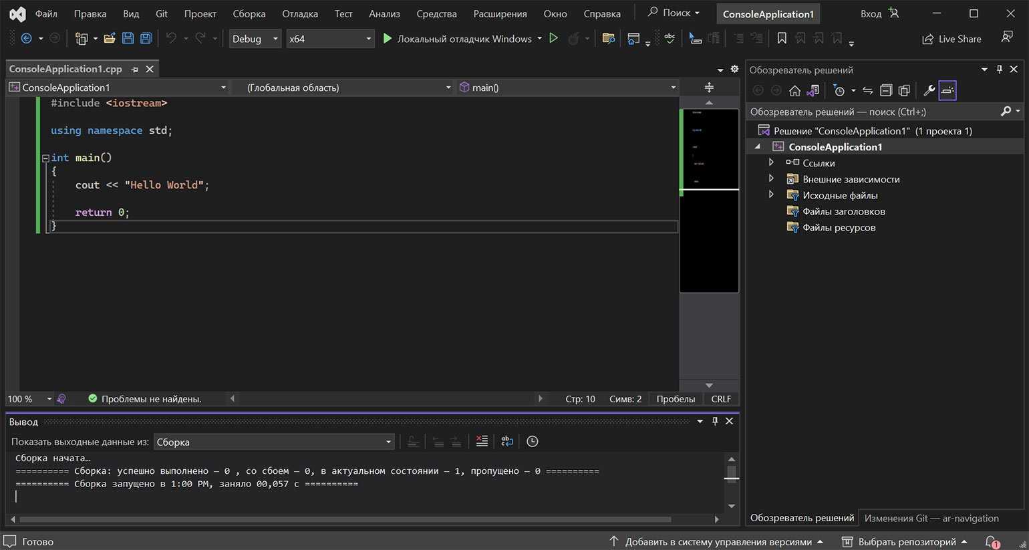The height and width of the screenshot is (550, 1029).
Task: Click the Save All toolbar icon
Action: click(x=146, y=39)
